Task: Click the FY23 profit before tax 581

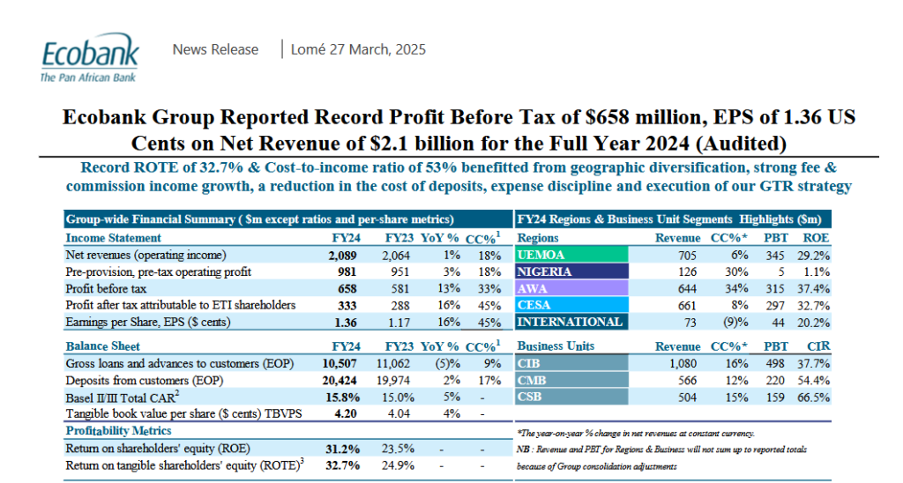Action: (399, 288)
